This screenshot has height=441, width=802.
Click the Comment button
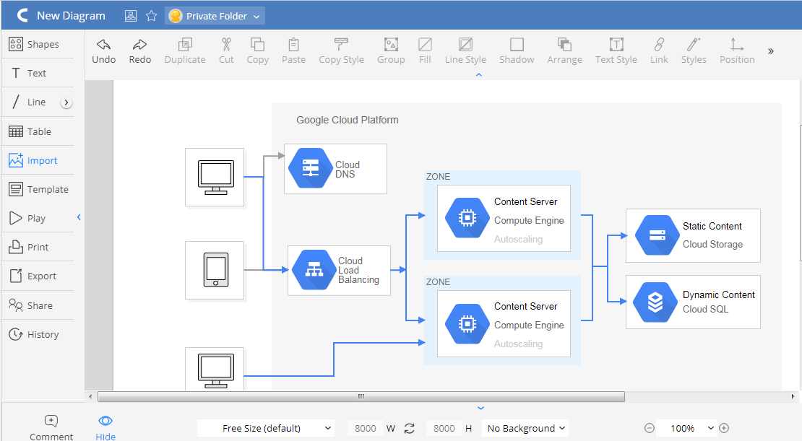point(51,421)
